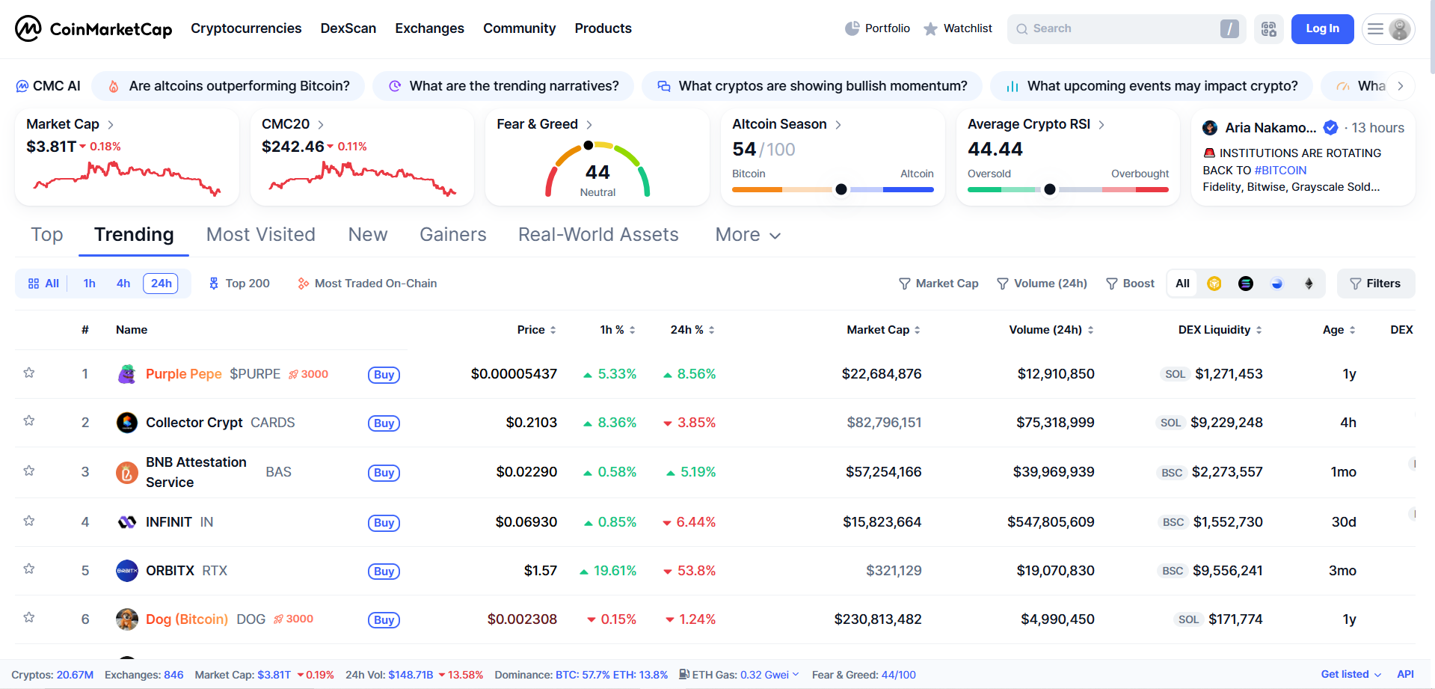Star BNB Attestation Service to watchlist
The image size is (1435, 689).
29,471
